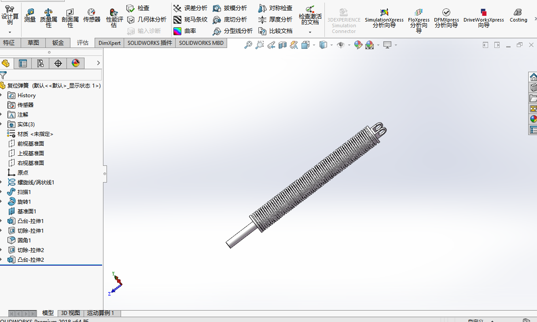This screenshot has width=537, height=322.
Task: Select ConfigurationManager panel tab
Action: tap(40, 63)
